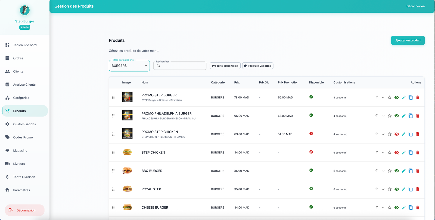Grab the drag handle of PROMO STEP BURGER
The height and width of the screenshot is (220, 435).
click(113, 97)
